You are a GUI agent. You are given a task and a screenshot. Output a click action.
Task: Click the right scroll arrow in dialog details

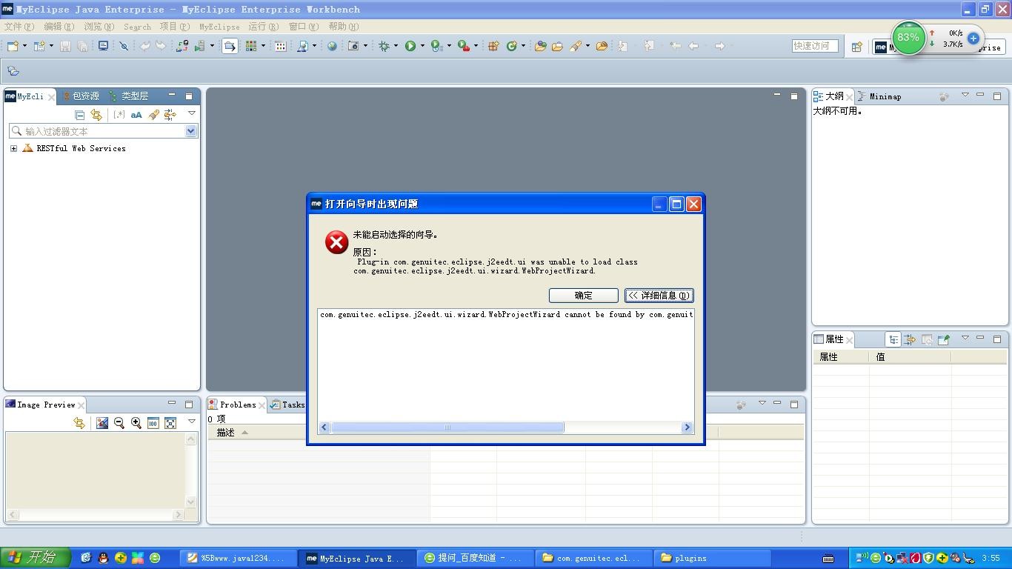point(687,427)
